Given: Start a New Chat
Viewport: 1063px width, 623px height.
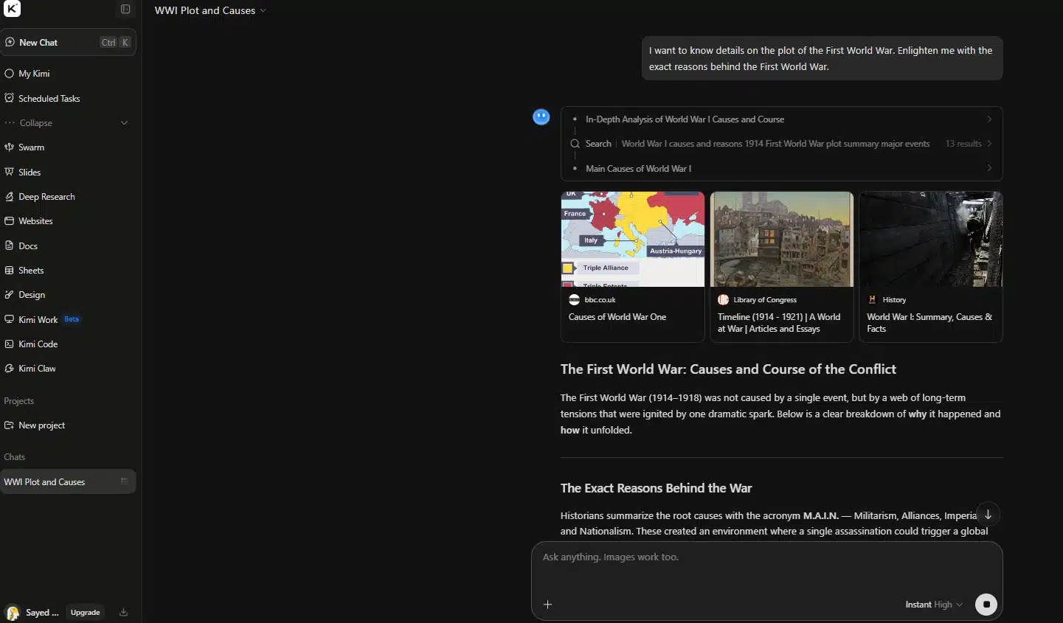Looking at the screenshot, I should [68, 43].
